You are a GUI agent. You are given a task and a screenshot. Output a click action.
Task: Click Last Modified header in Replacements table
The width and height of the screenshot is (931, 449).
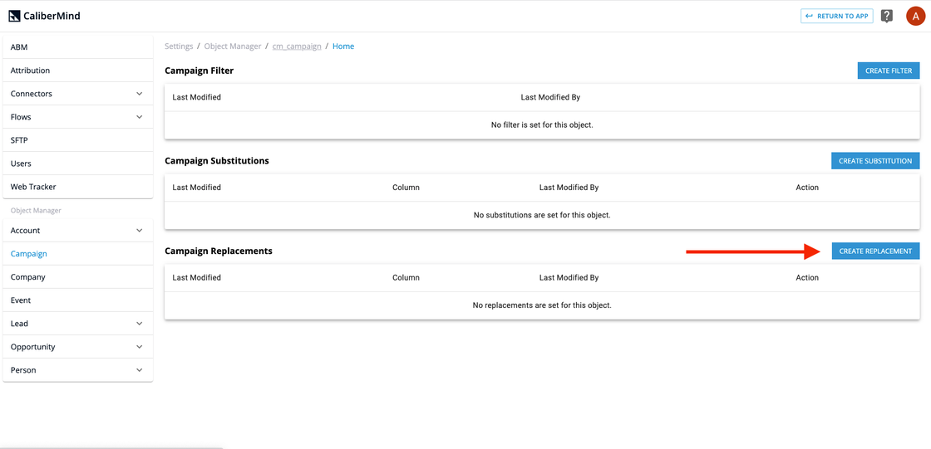click(x=196, y=277)
